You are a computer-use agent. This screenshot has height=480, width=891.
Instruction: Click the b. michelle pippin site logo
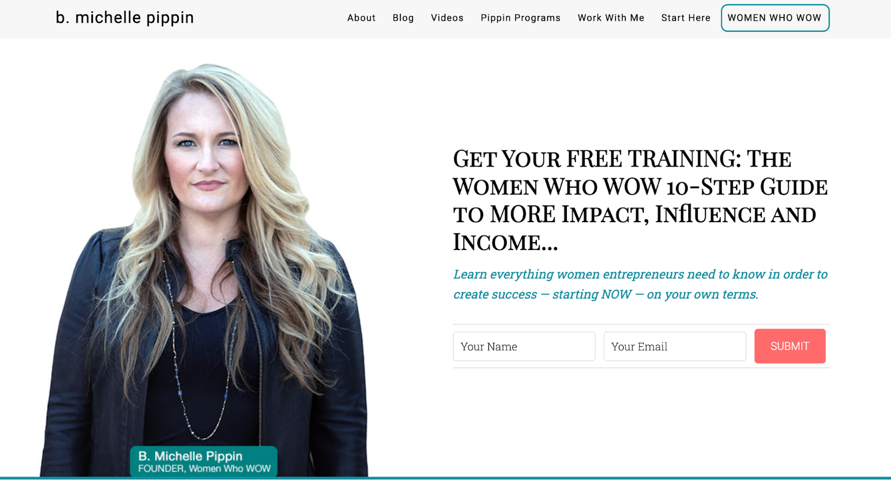[x=125, y=18]
